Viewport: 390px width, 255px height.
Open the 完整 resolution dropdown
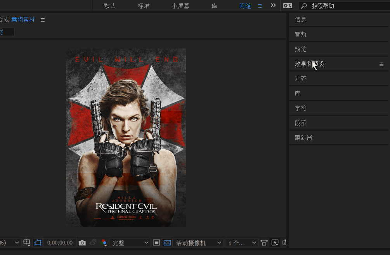click(130, 243)
